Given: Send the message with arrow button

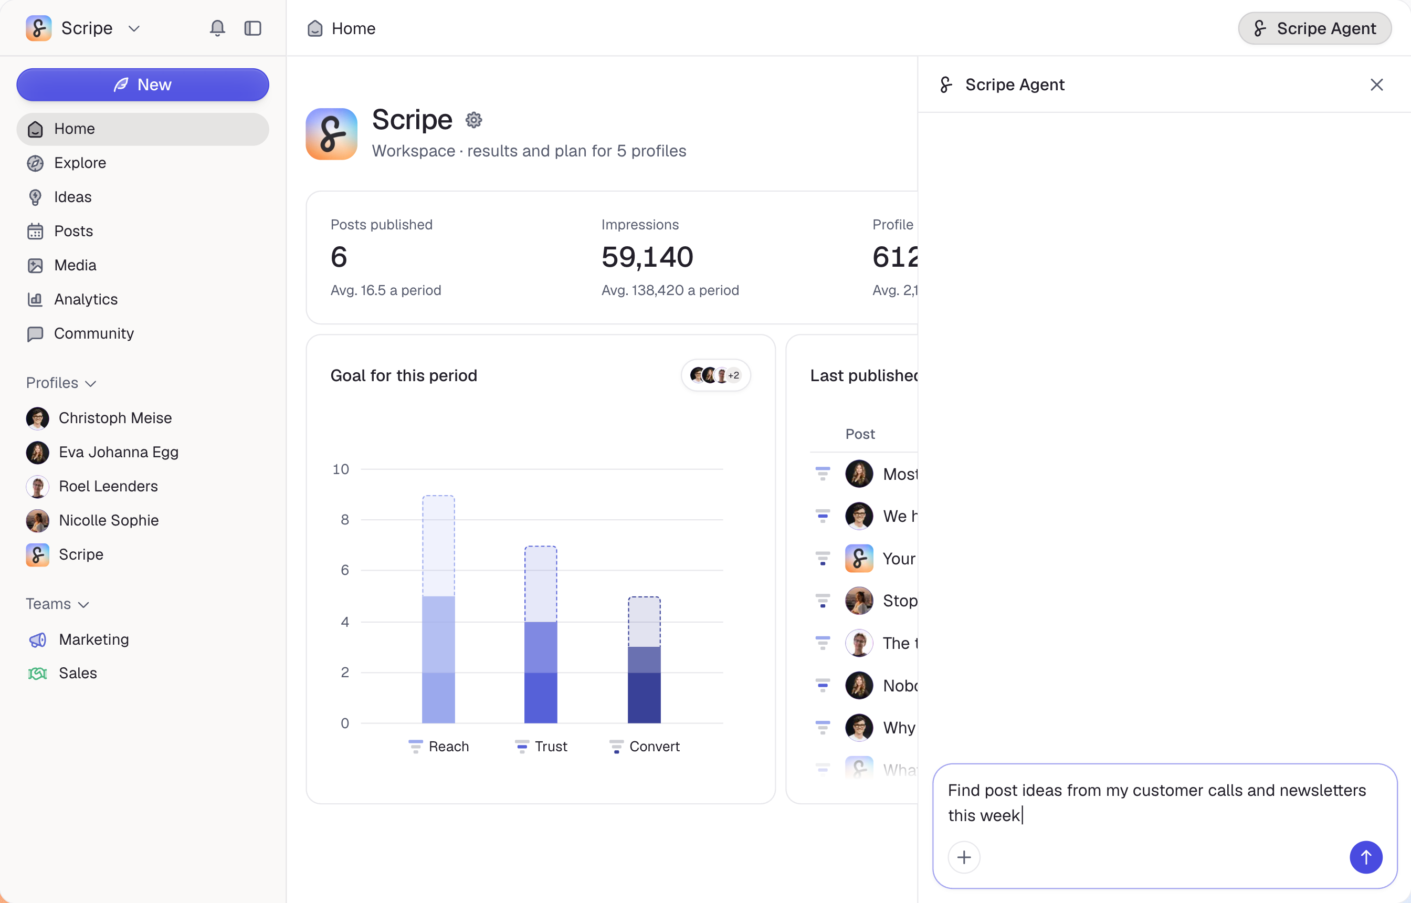Looking at the screenshot, I should [x=1366, y=857].
